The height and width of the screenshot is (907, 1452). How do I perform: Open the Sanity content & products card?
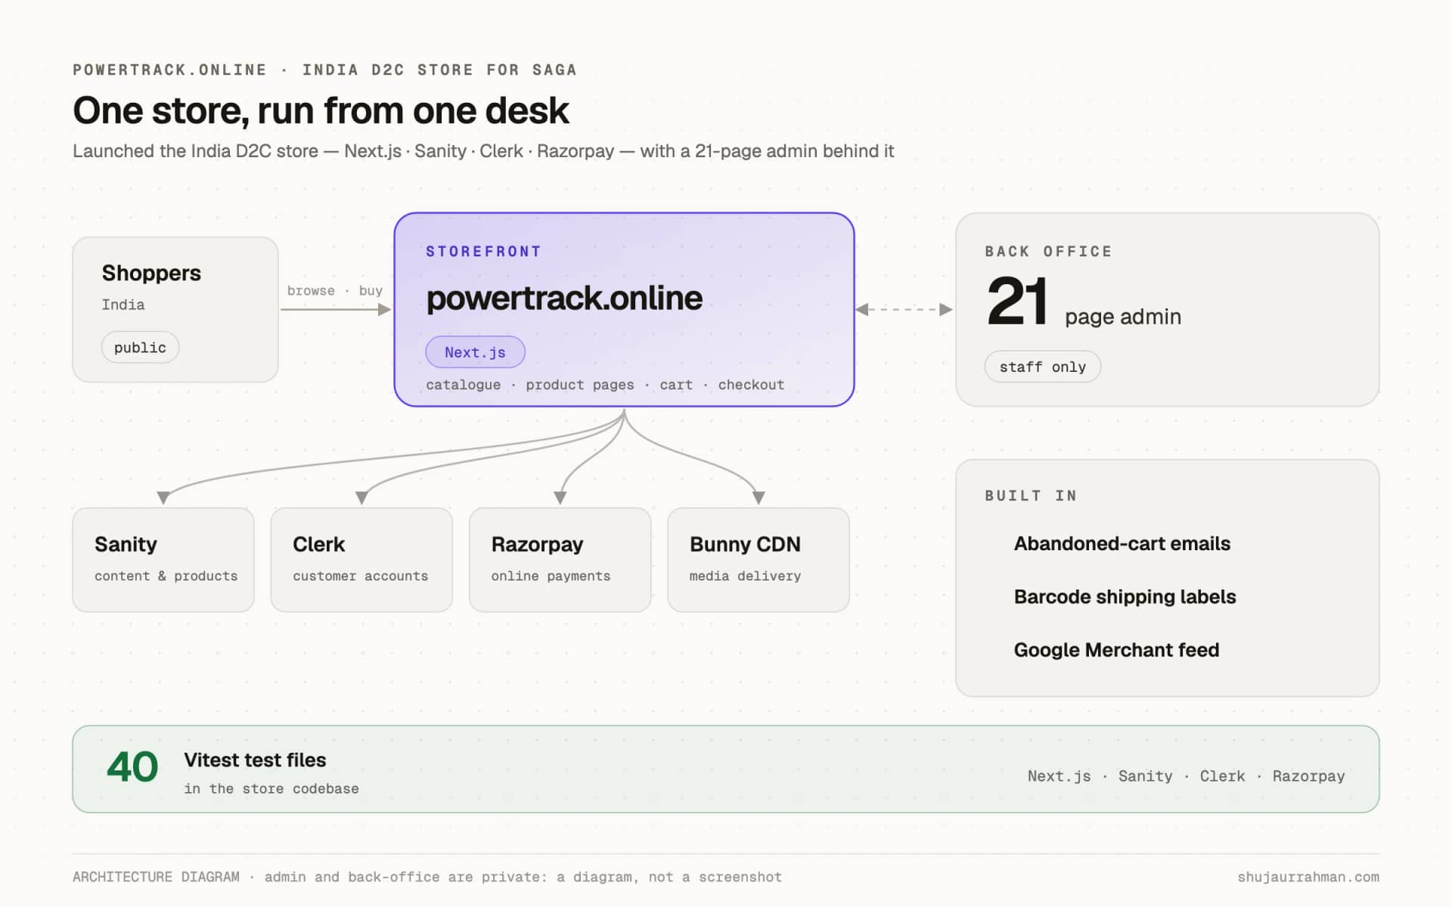pyautogui.click(x=163, y=559)
